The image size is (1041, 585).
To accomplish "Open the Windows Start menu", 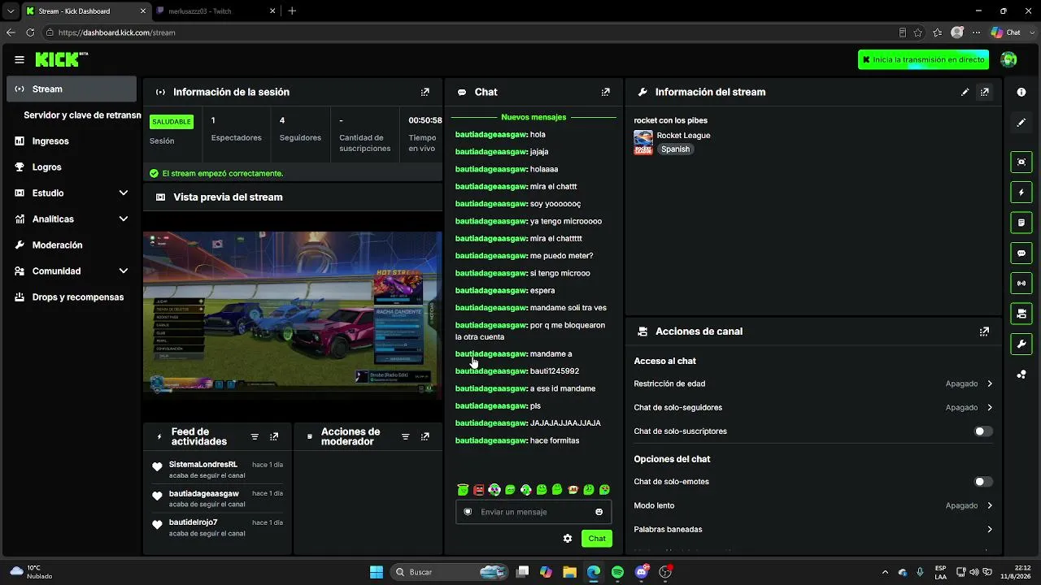I will click(x=377, y=572).
